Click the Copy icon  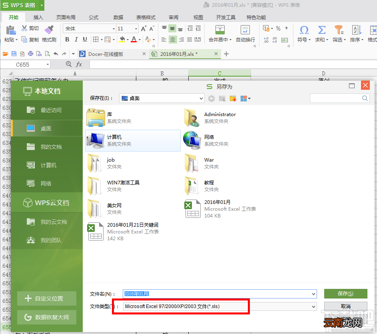click(x=24, y=40)
